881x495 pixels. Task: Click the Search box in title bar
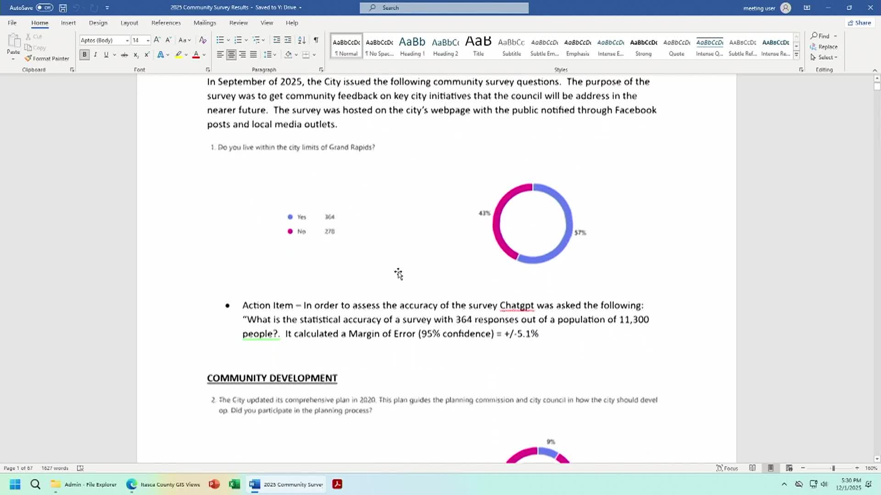click(x=444, y=8)
